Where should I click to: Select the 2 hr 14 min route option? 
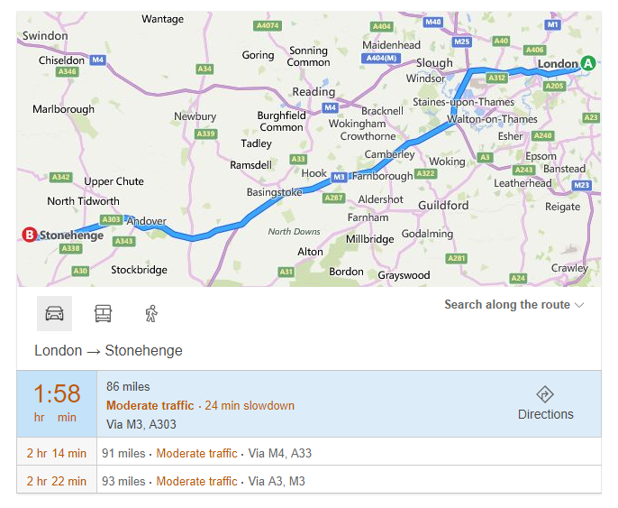309,453
